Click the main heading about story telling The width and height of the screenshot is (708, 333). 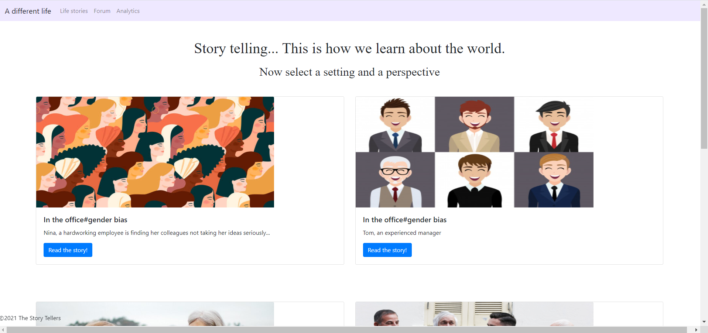coord(349,48)
